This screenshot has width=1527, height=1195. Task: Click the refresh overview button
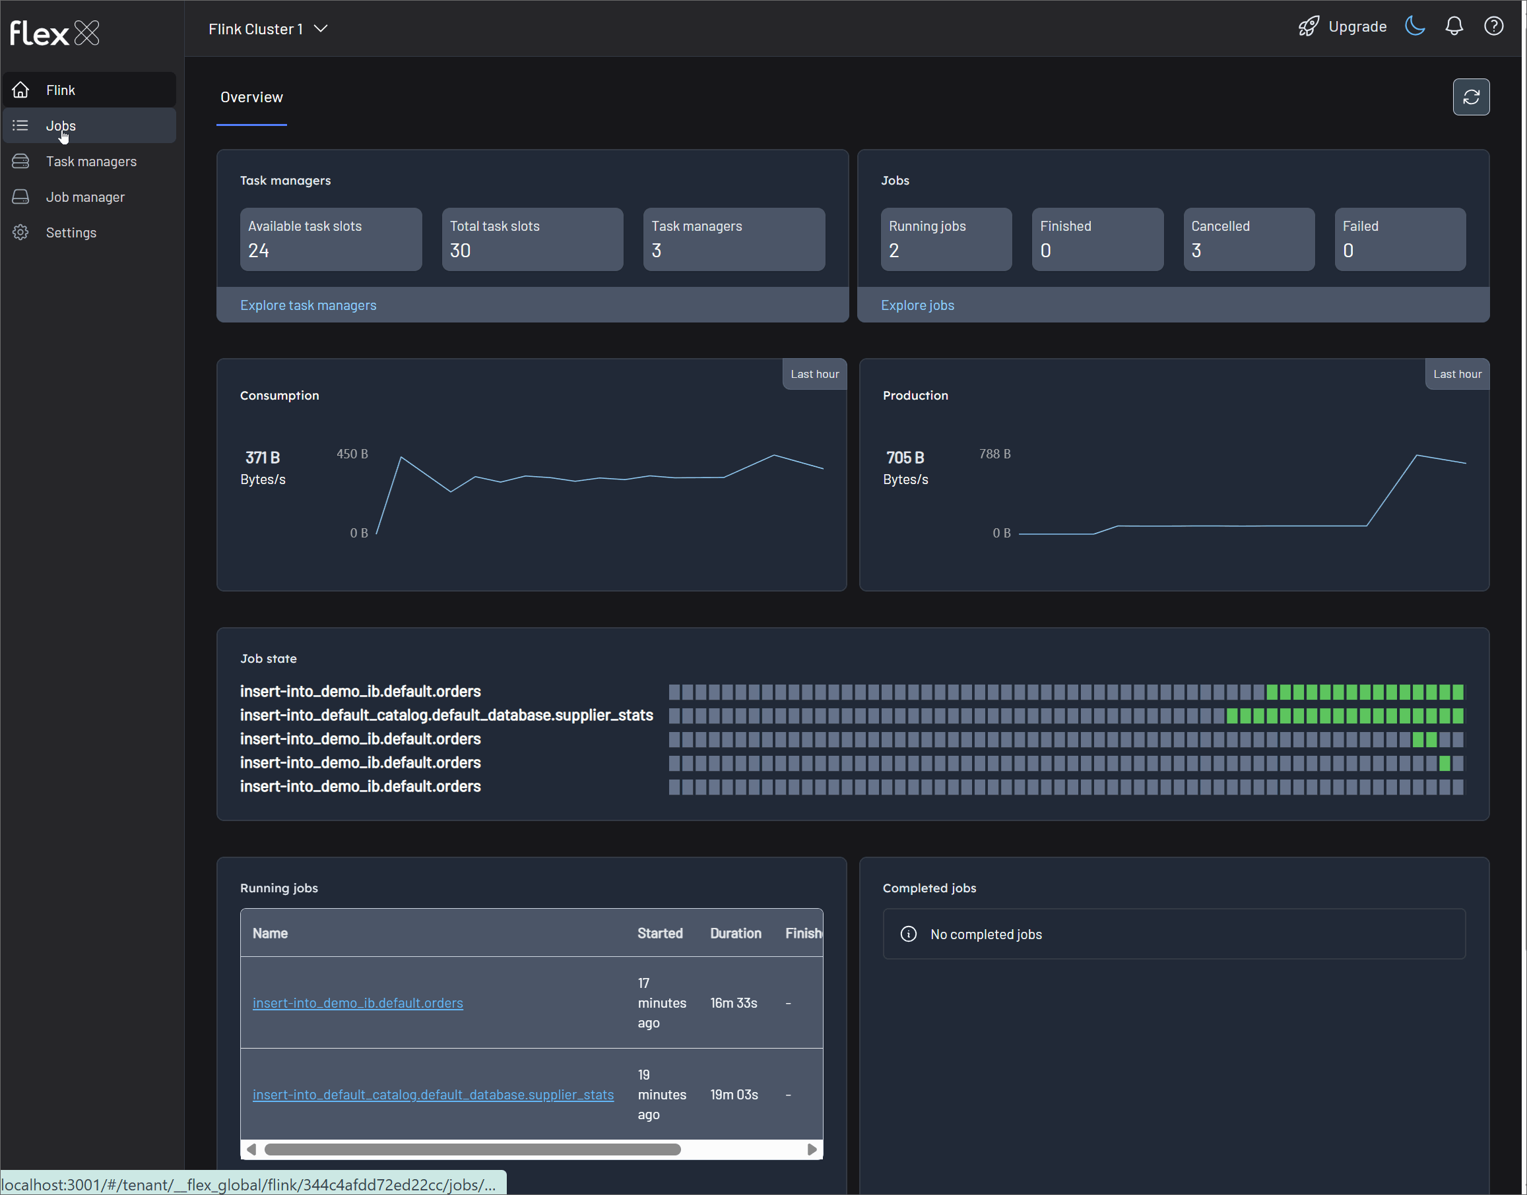[x=1470, y=96]
